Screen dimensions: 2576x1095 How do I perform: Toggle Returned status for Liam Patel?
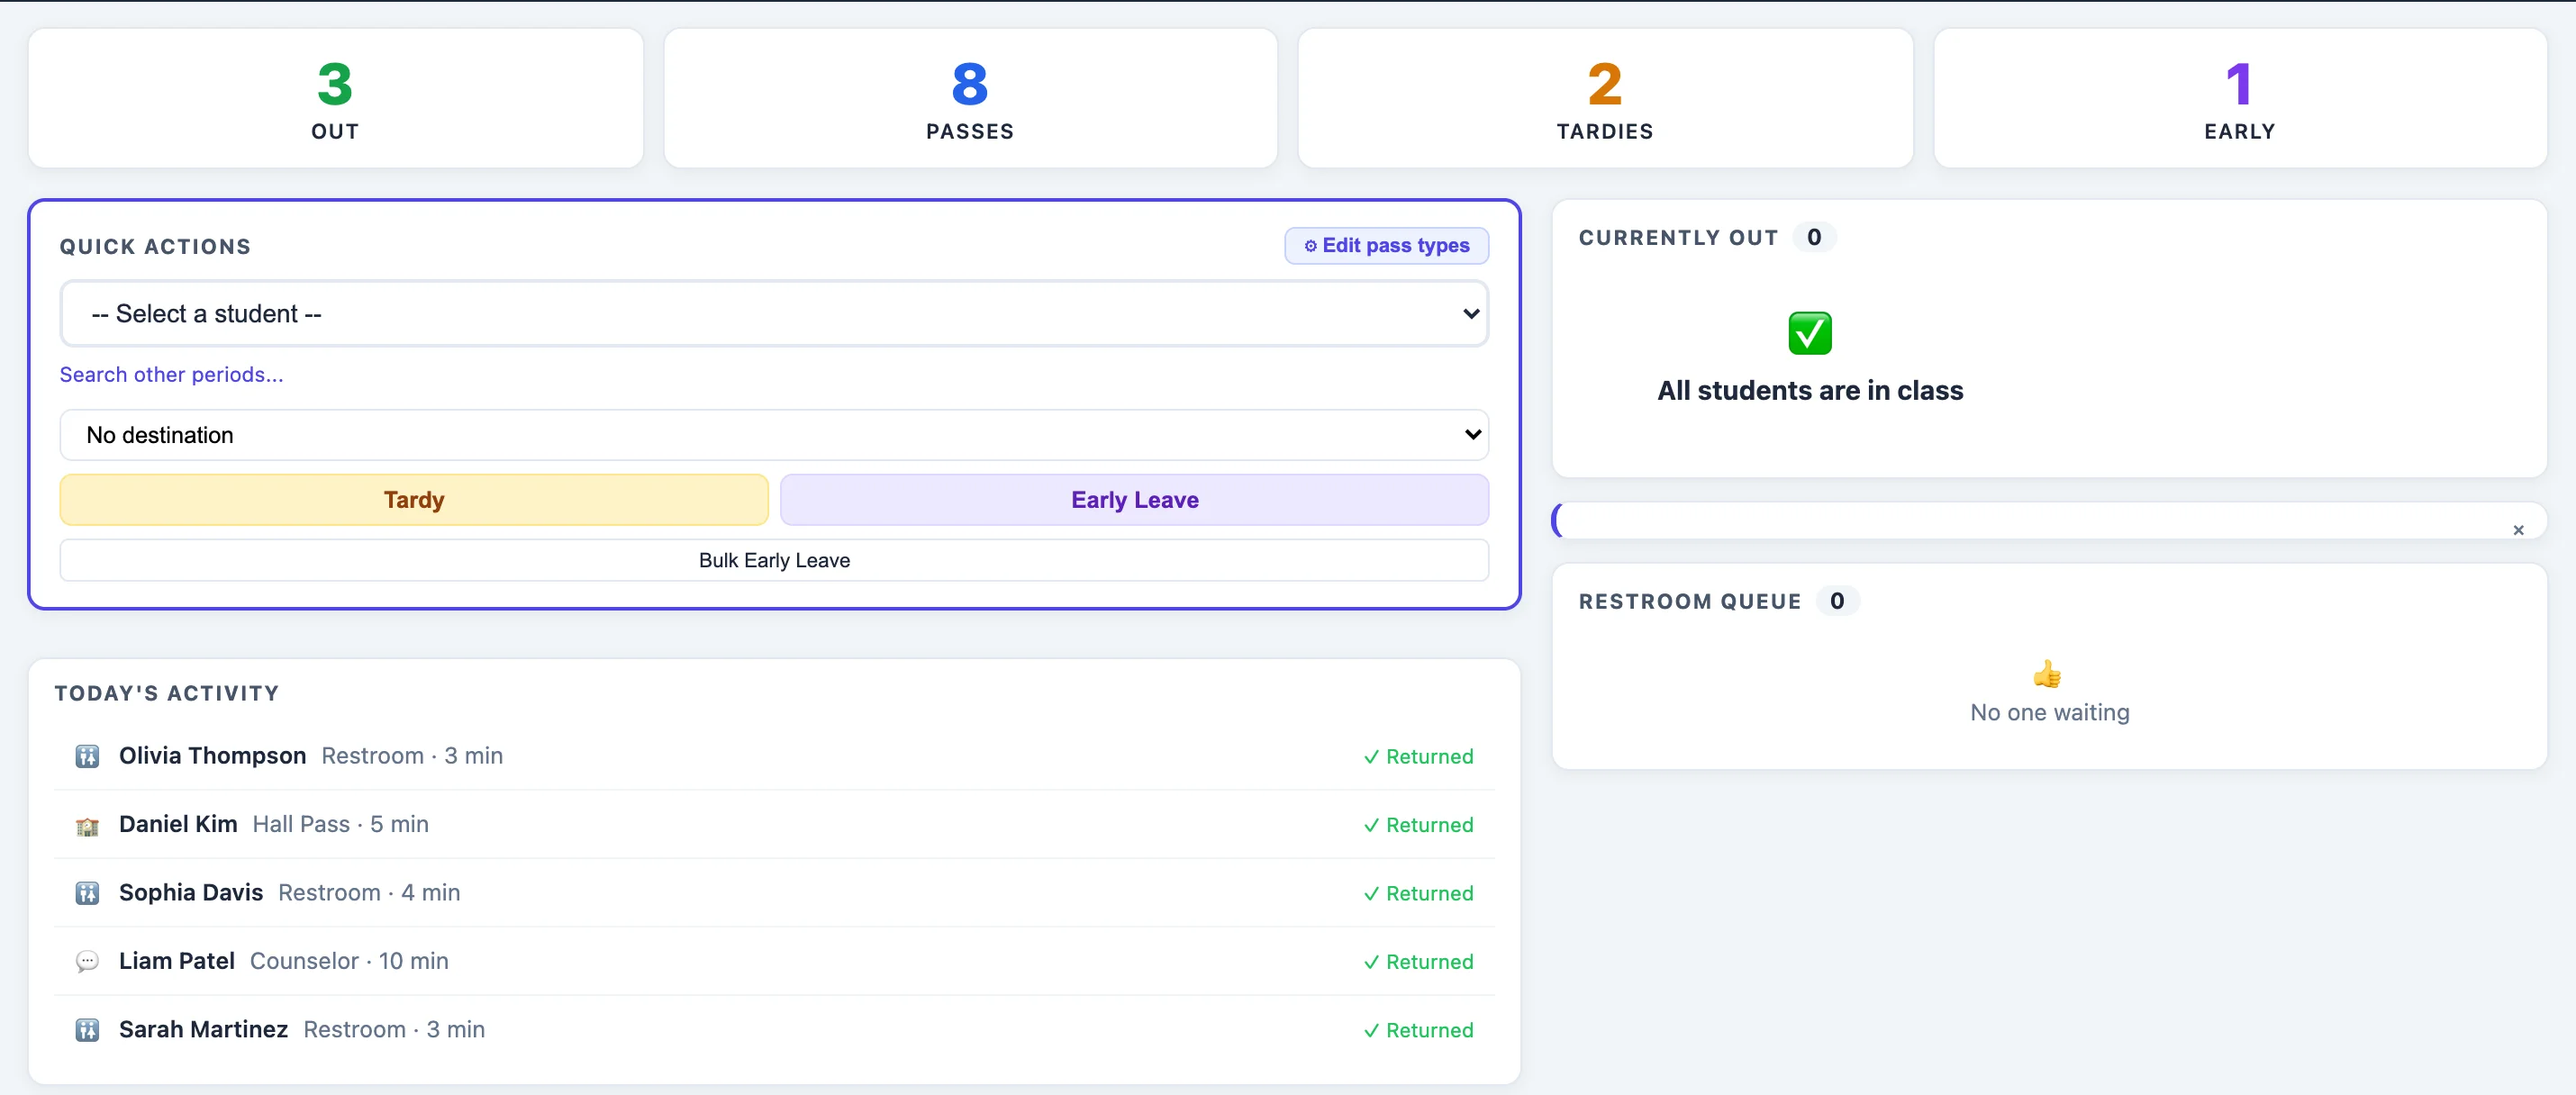(1419, 962)
